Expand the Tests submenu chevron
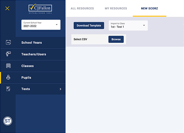Screen dimensions: 184x133 pos(60,89)
